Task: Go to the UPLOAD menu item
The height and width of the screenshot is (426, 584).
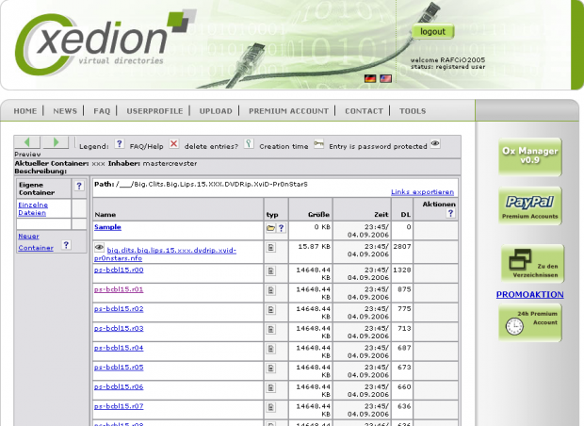Action: pos(216,111)
